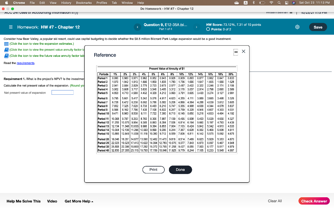Click the Done button in Reference
Image resolution: width=334 pixels, height=209 pixels.
(180, 169)
